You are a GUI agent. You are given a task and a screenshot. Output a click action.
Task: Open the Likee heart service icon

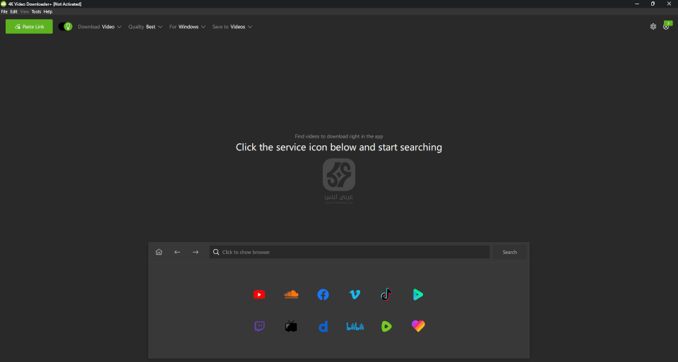pos(418,326)
